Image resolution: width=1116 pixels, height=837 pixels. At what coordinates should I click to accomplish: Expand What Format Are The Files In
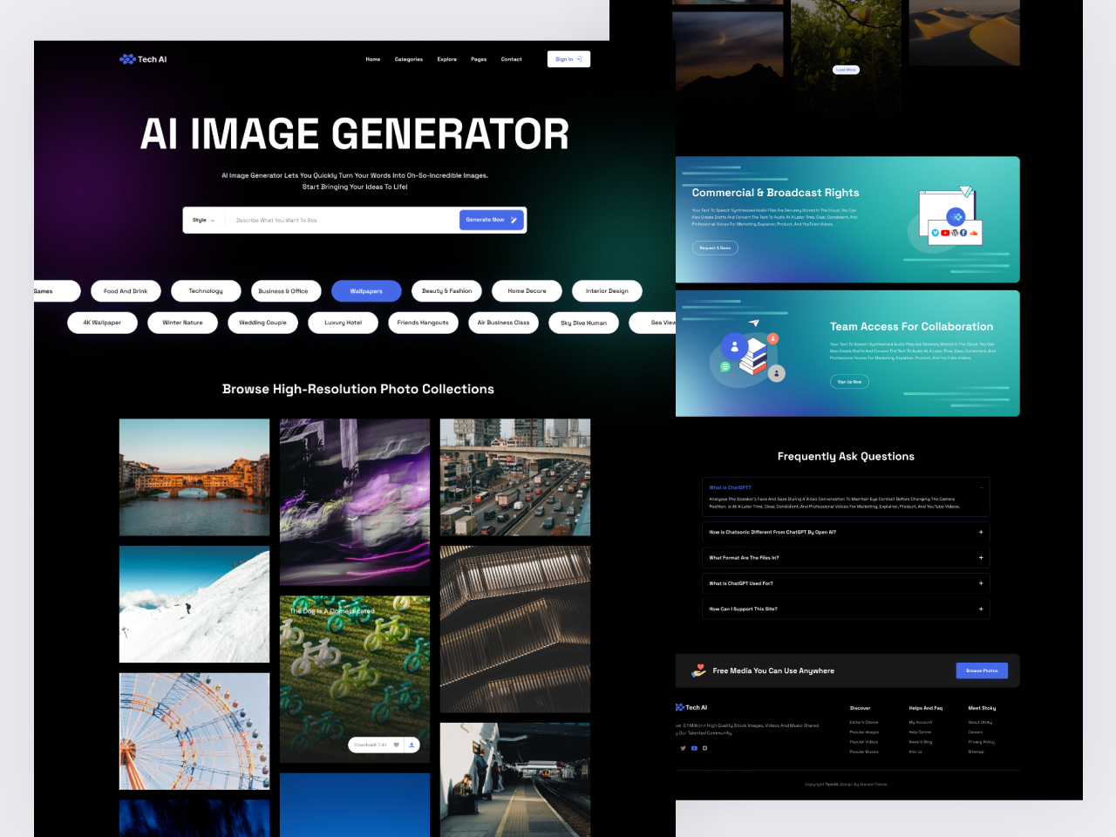tap(981, 558)
